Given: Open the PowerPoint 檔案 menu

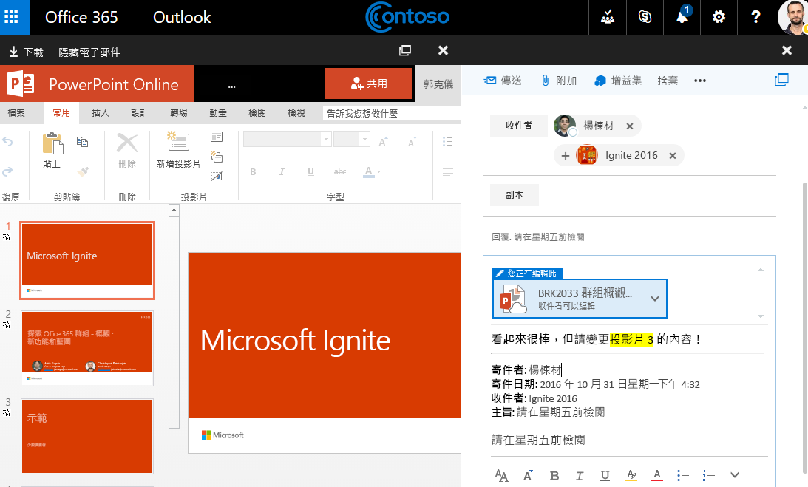Looking at the screenshot, I should click(x=16, y=113).
